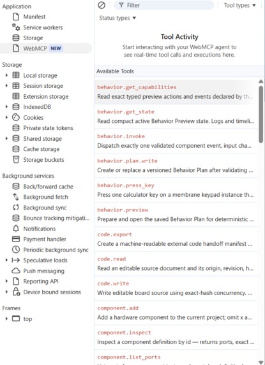Click the Device bound sessions lock icon
265x365 pixels.
[16, 292]
